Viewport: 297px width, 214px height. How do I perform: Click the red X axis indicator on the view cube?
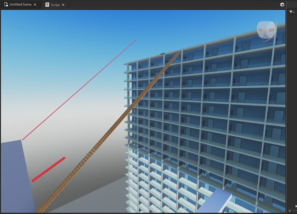(x=264, y=42)
